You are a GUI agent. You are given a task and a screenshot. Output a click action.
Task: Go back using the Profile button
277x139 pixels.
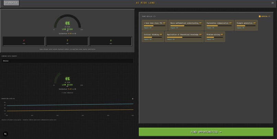click(11, 3)
